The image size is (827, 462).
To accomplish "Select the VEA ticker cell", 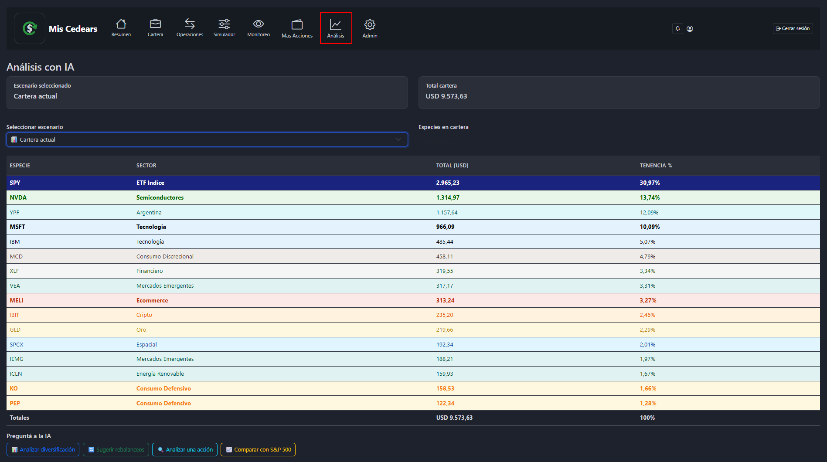I will (x=15, y=285).
